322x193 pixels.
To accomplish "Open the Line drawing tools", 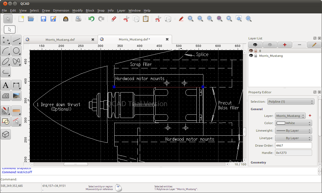I will coord(16,40).
